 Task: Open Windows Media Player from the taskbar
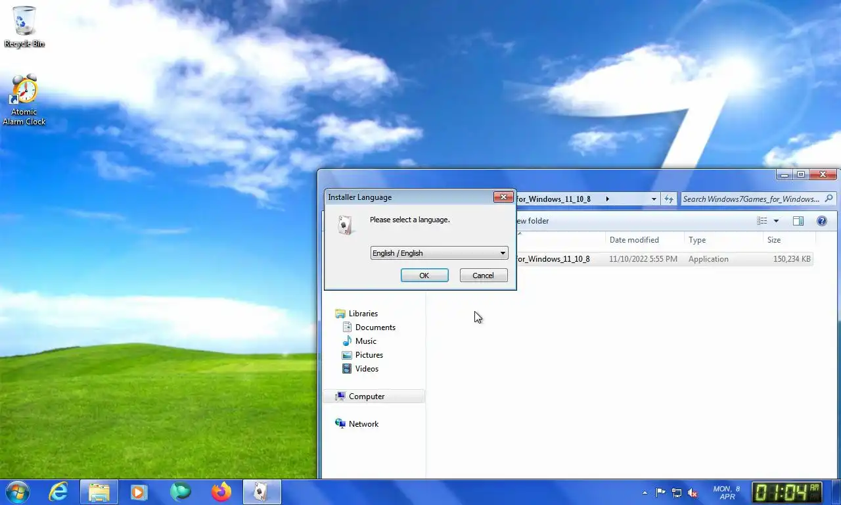coord(139,492)
